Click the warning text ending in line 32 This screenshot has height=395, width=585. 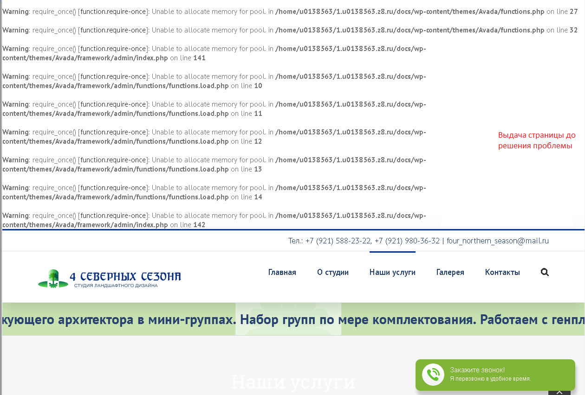290,30
